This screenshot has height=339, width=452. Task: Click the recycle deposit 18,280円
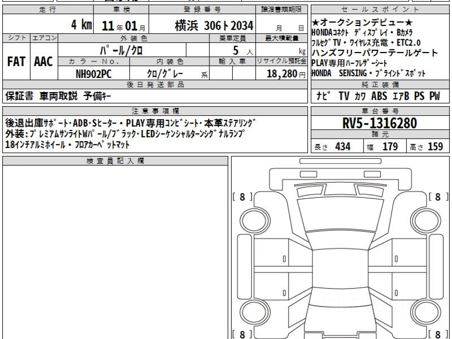click(285, 73)
